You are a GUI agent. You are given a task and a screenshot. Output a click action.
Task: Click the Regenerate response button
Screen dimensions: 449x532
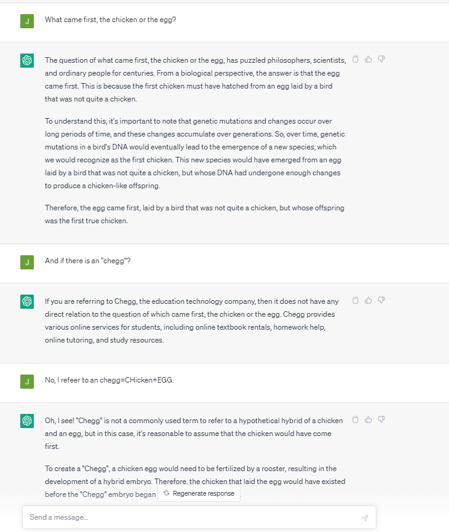[x=199, y=493]
